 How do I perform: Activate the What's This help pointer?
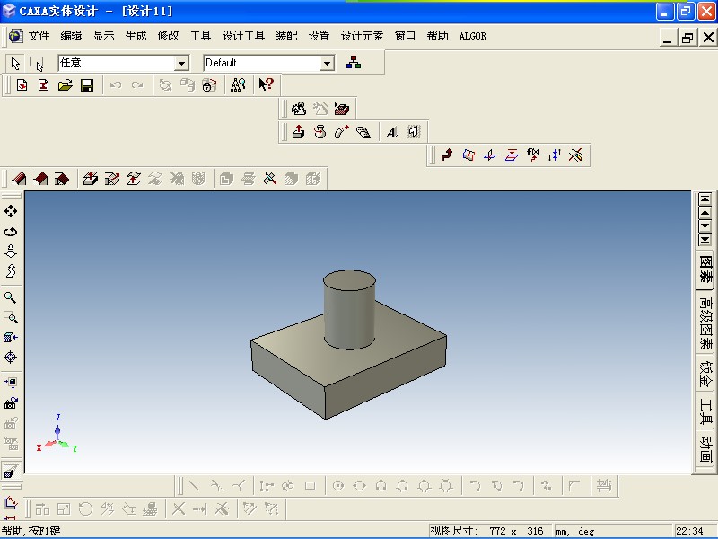pyautogui.click(x=266, y=84)
